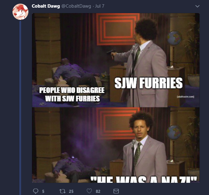Open the bottom panel of the meme image
209x195 pixels.
point(116,145)
